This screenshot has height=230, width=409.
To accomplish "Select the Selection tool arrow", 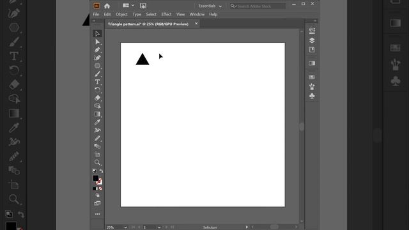I will tap(97, 34).
